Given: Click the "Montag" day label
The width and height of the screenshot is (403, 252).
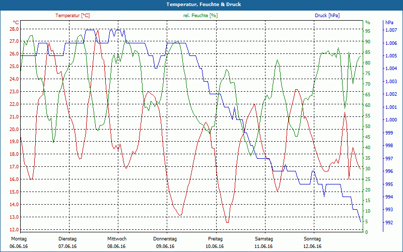Looking at the screenshot, I should tap(19, 239).
